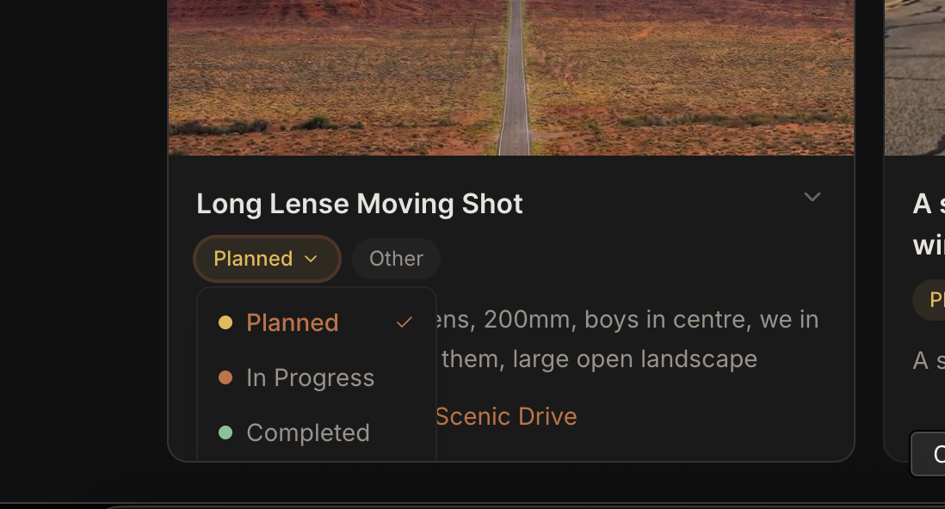The height and width of the screenshot is (509, 945).
Task: Open the Scenic Drive location link
Action: (506, 416)
